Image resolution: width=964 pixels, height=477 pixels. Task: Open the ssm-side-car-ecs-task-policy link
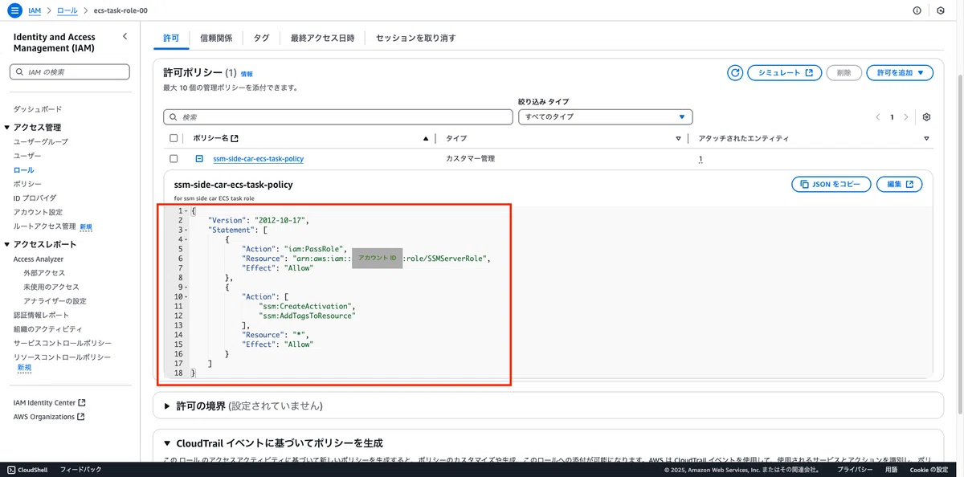coord(258,159)
